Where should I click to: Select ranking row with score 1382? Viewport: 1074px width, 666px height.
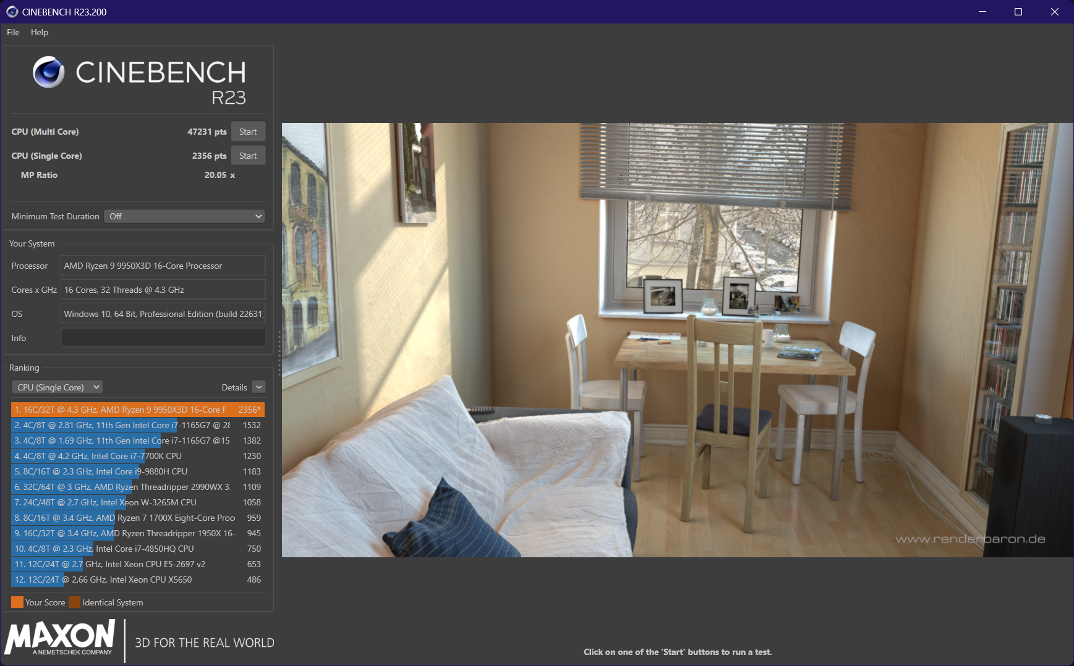point(138,440)
